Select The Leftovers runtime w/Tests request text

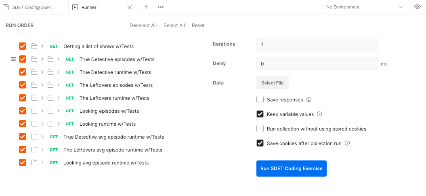pyautogui.click(x=114, y=98)
